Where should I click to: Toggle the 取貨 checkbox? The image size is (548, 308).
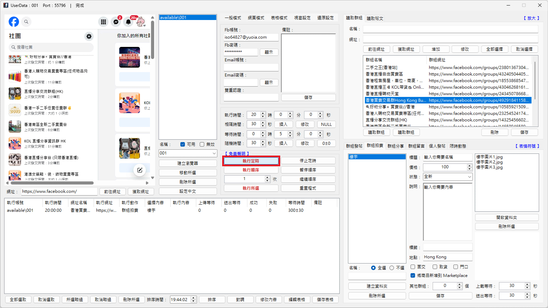coord(435,267)
